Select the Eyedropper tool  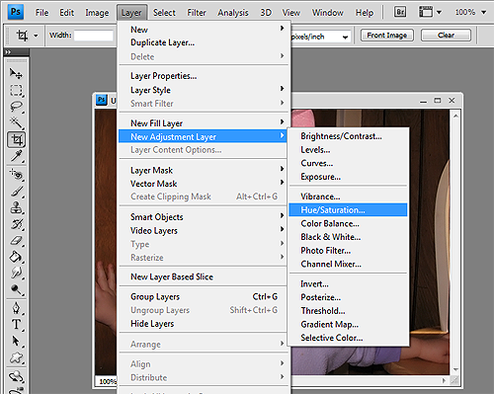click(x=16, y=156)
